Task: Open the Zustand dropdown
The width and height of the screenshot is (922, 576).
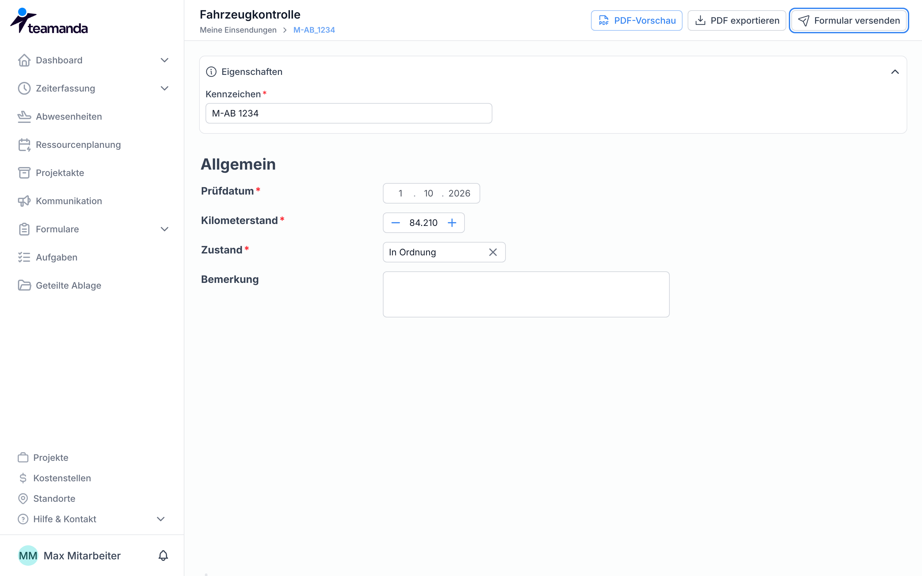Action: [x=444, y=252]
